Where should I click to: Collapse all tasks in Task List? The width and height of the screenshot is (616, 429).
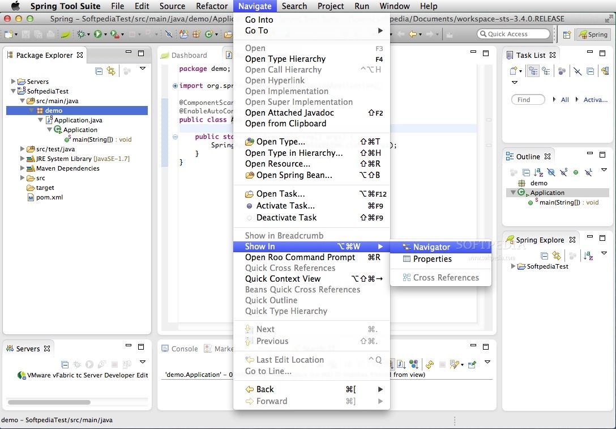click(x=590, y=71)
